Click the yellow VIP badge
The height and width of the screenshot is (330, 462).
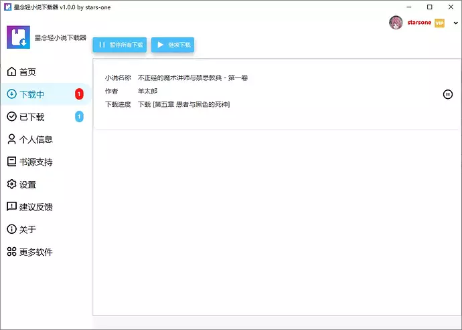click(x=439, y=23)
